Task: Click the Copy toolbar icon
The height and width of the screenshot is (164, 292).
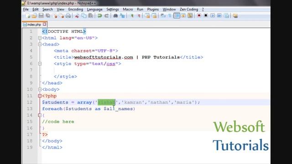Action: [x=84, y=16]
